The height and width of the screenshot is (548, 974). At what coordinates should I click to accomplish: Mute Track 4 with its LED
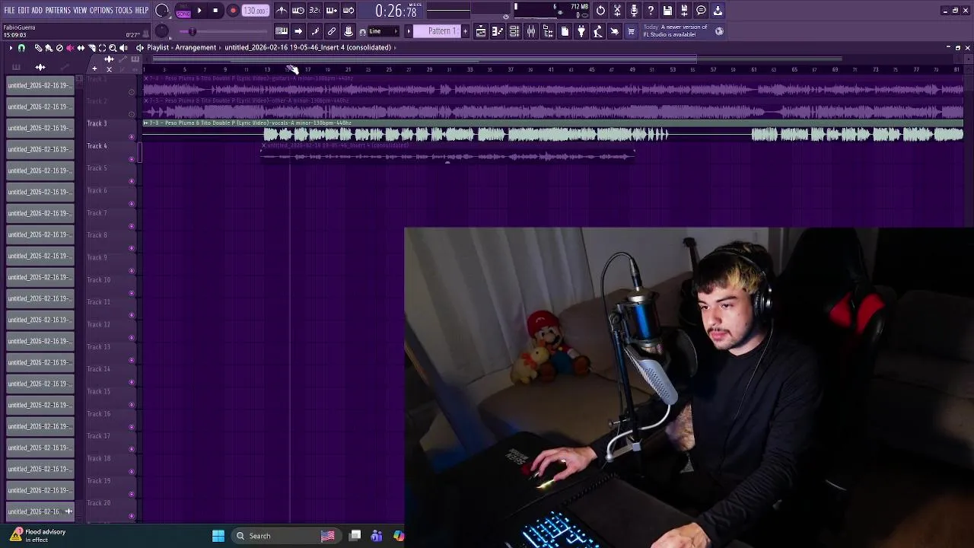(x=132, y=159)
